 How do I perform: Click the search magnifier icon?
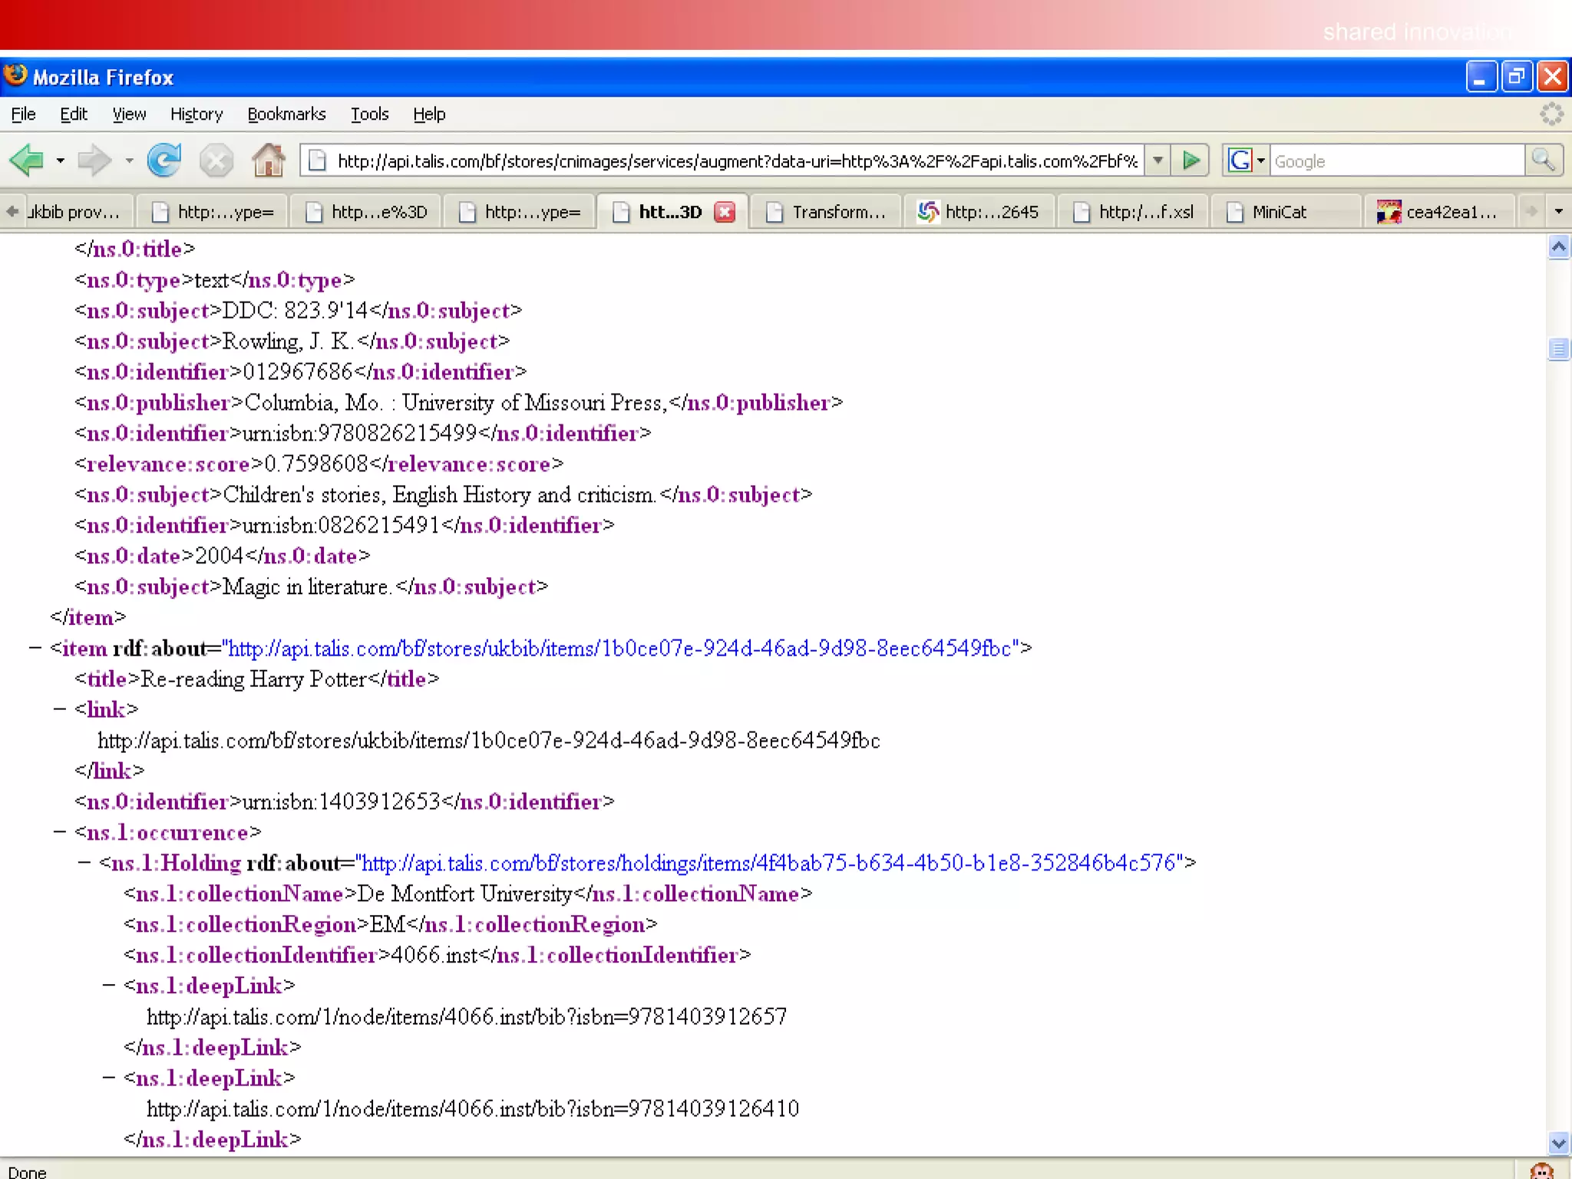(x=1543, y=160)
